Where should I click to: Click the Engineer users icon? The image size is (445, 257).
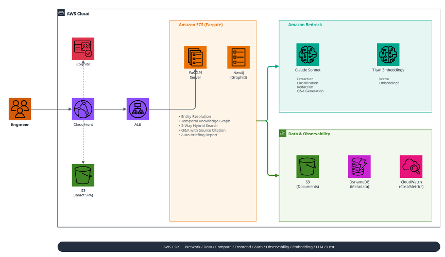(20, 109)
